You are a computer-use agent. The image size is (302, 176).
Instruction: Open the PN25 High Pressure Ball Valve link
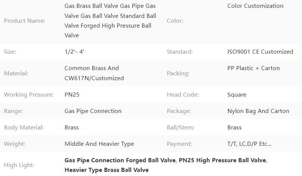click(222, 160)
